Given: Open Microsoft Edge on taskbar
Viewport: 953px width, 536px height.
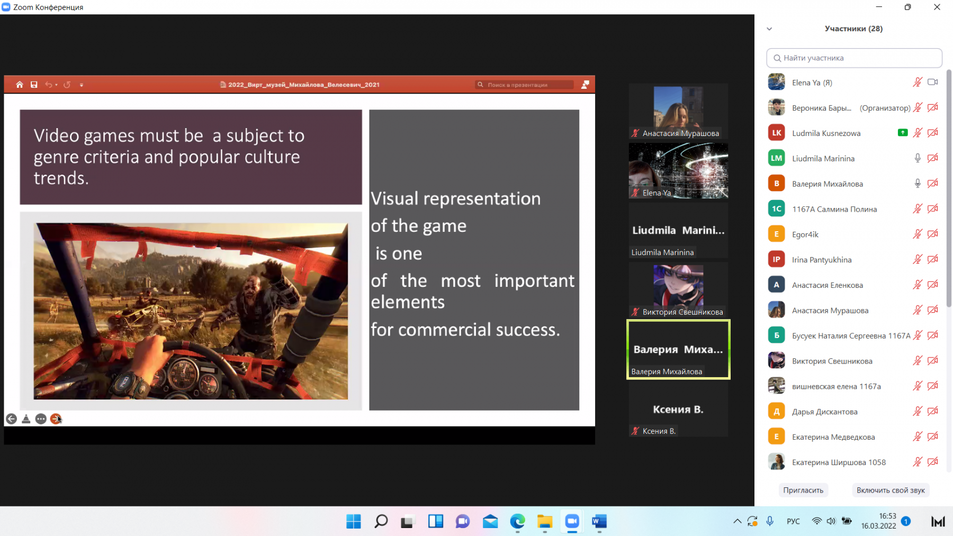Looking at the screenshot, I should [x=517, y=522].
